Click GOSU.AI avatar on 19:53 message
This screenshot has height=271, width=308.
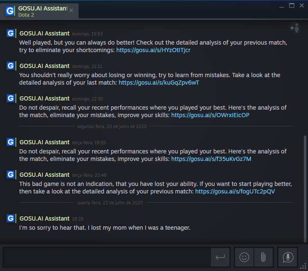pyautogui.click(x=10, y=33)
